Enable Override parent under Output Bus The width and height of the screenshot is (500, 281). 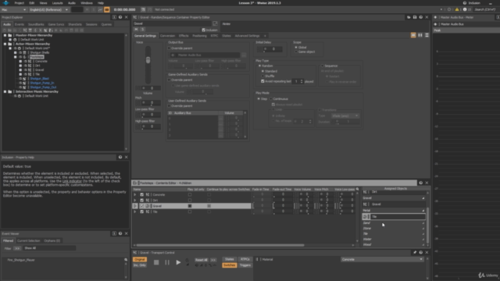pyautogui.click(x=170, y=48)
